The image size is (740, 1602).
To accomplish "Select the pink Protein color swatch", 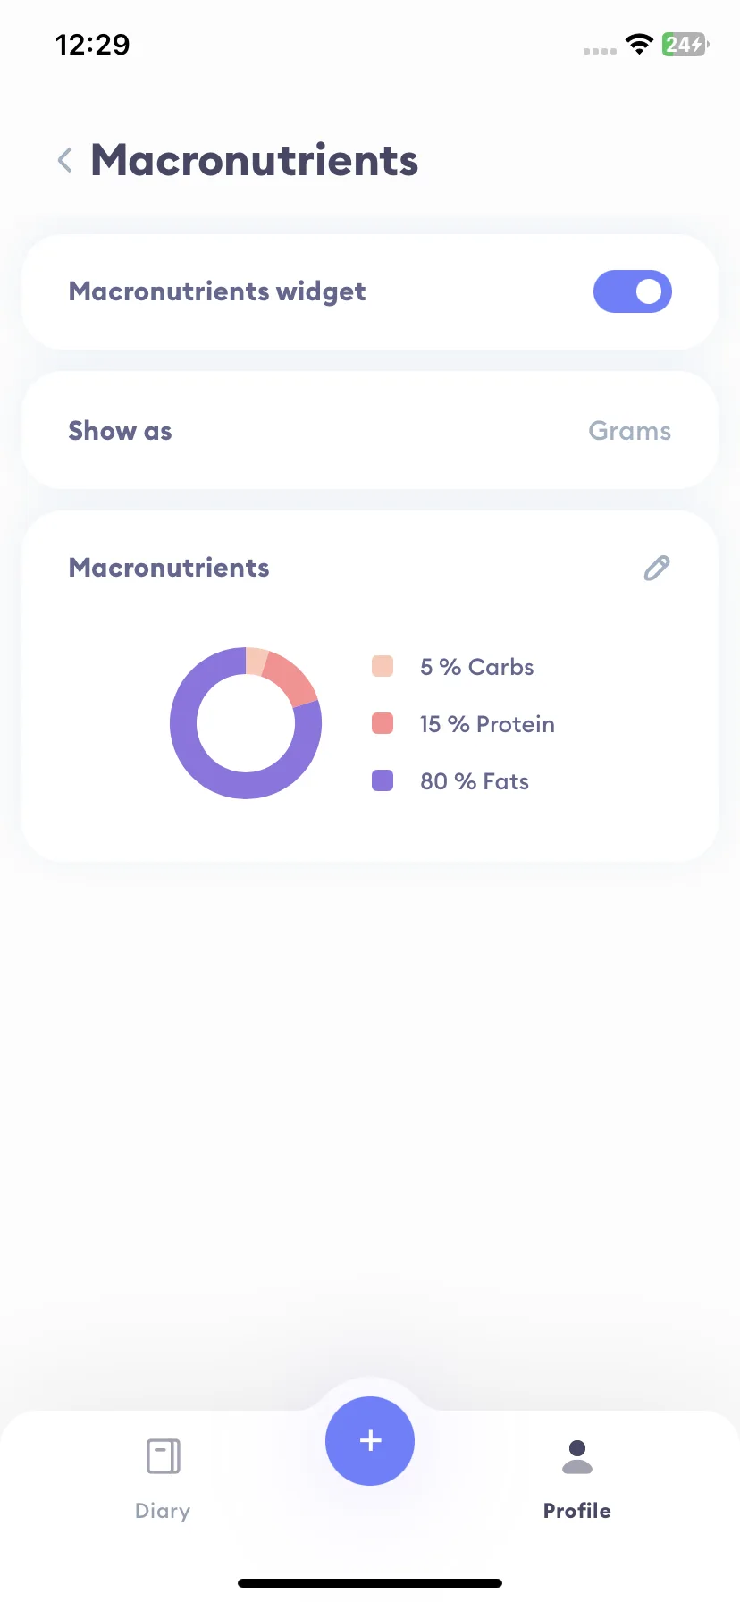I will 383,723.
